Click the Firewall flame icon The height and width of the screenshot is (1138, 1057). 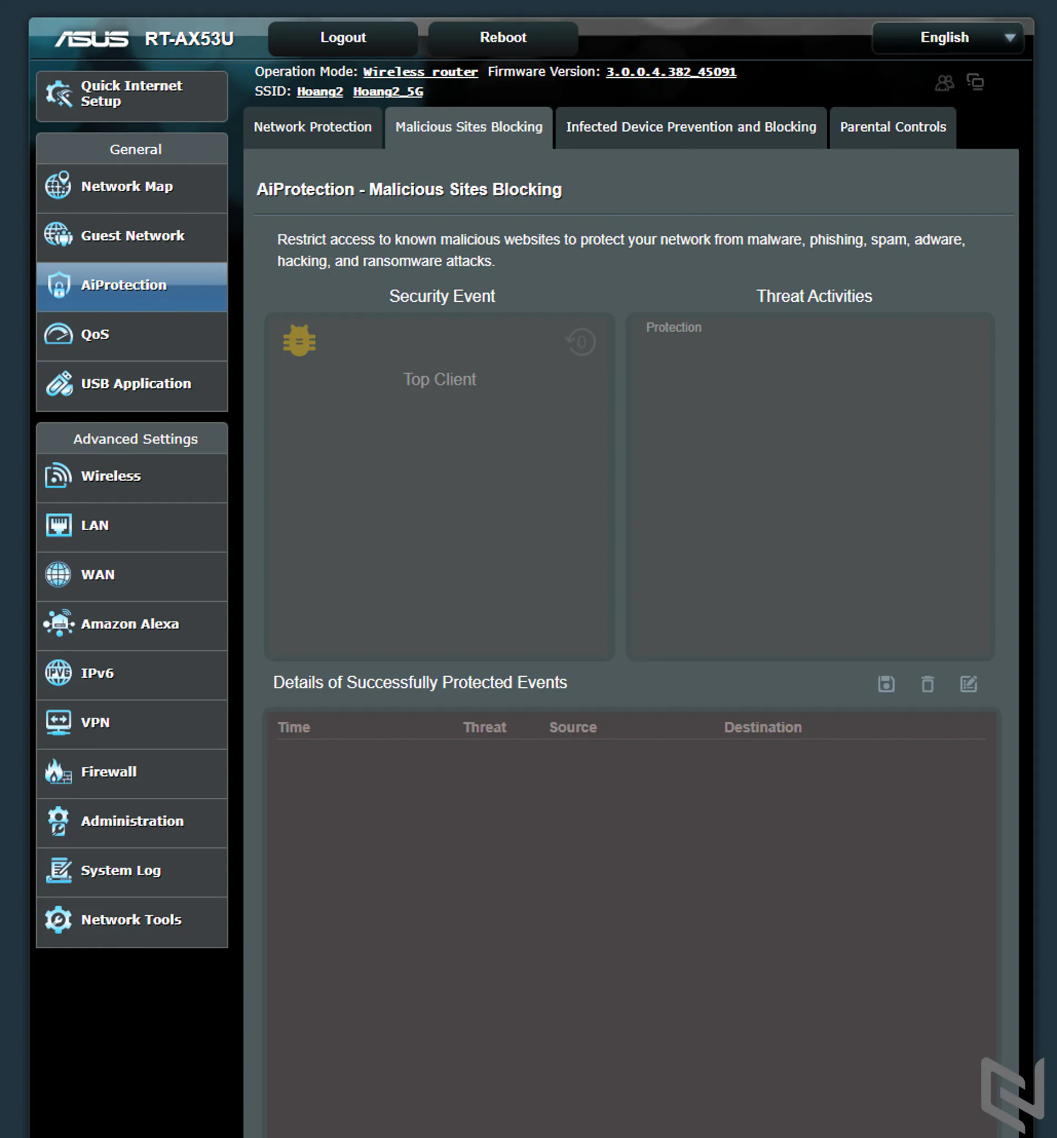pyautogui.click(x=58, y=772)
